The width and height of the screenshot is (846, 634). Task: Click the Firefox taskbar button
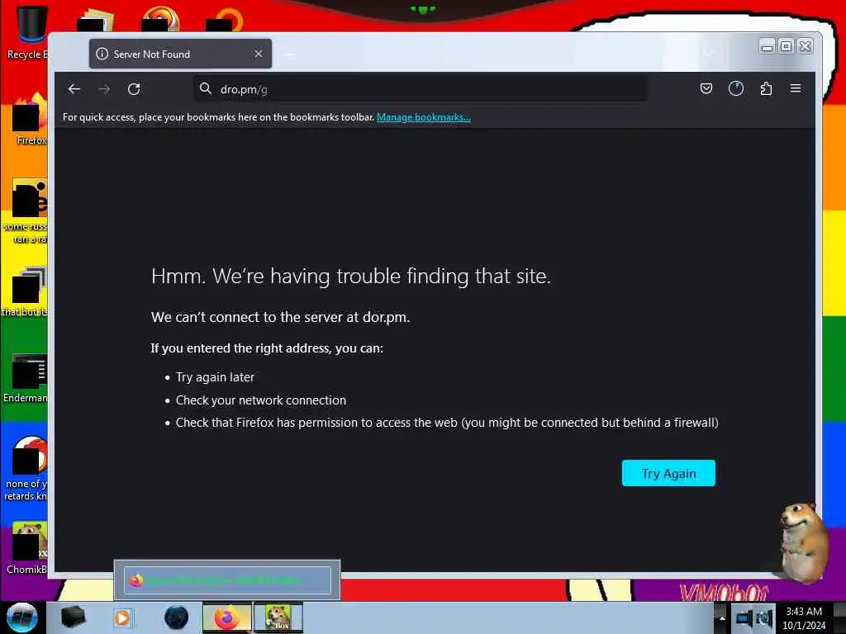tap(226, 617)
